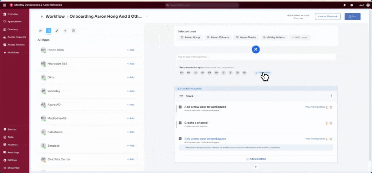Click hourglass icon on Create a channel row
This screenshot has height=173, width=372.
[327, 123]
